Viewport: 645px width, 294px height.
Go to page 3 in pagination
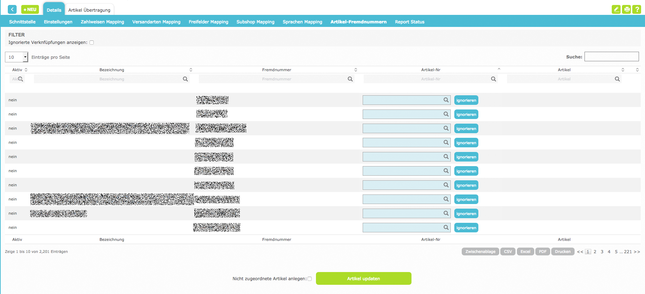click(602, 251)
